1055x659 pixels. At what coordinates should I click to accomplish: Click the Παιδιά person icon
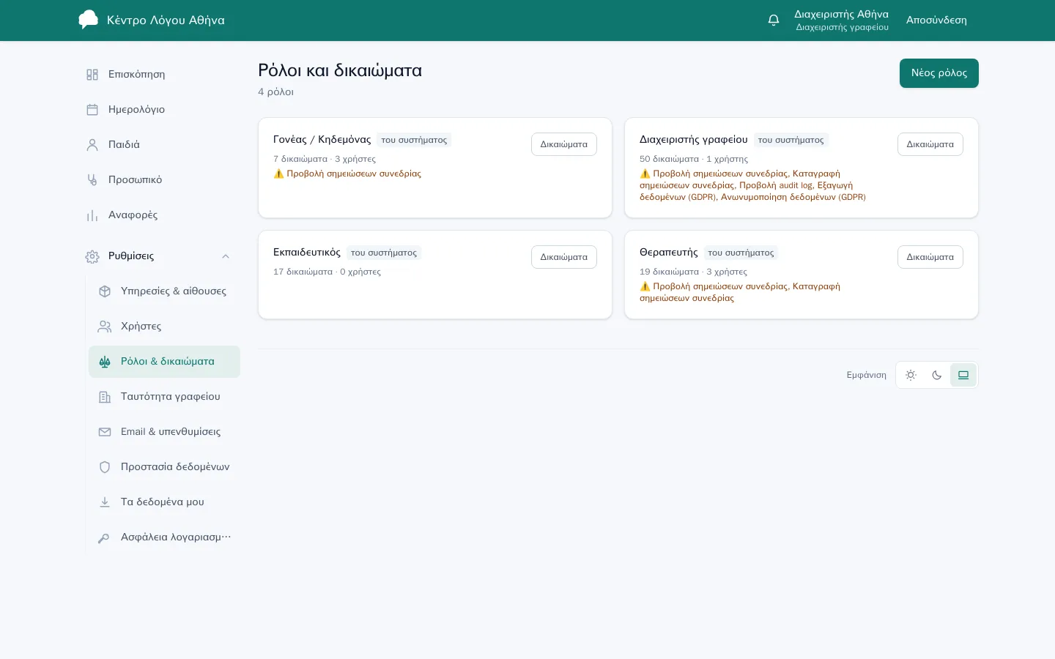pyautogui.click(x=92, y=145)
